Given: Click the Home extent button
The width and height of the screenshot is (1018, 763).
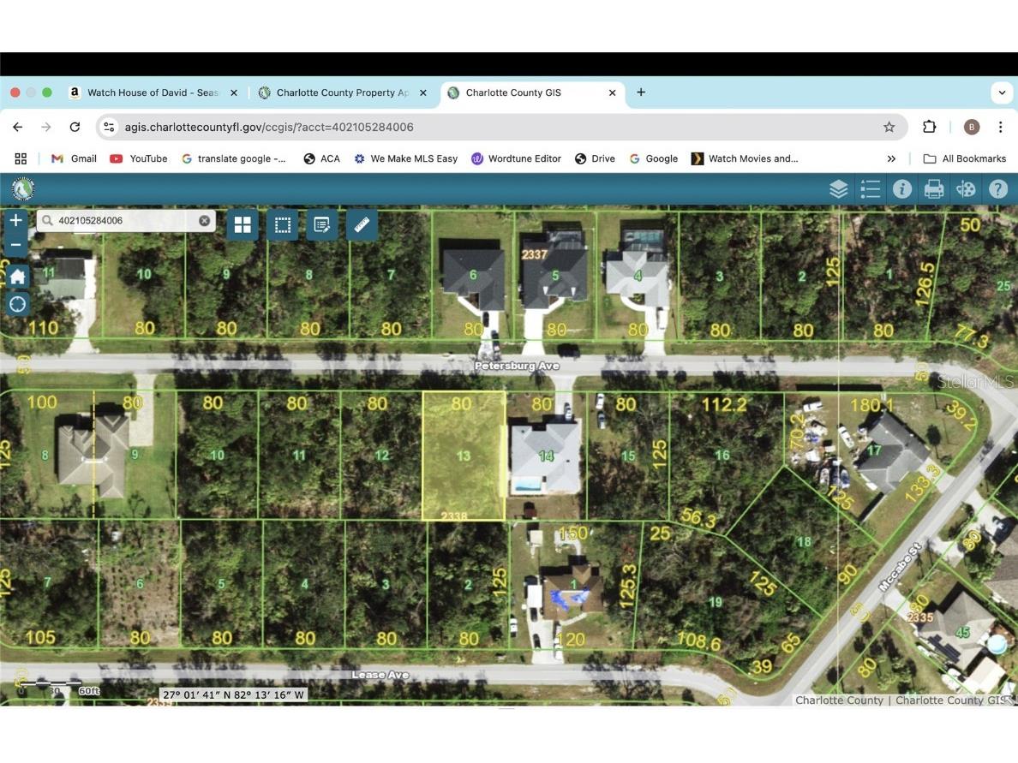Looking at the screenshot, I should (x=16, y=276).
